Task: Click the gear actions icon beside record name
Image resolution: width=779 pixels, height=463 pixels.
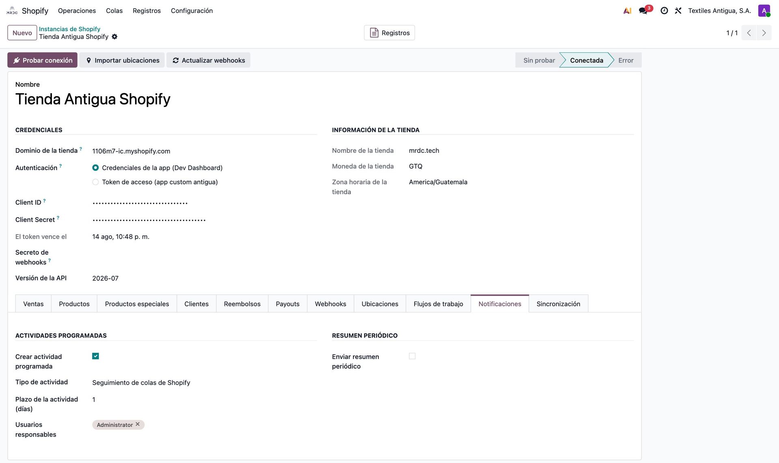Action: tap(115, 37)
